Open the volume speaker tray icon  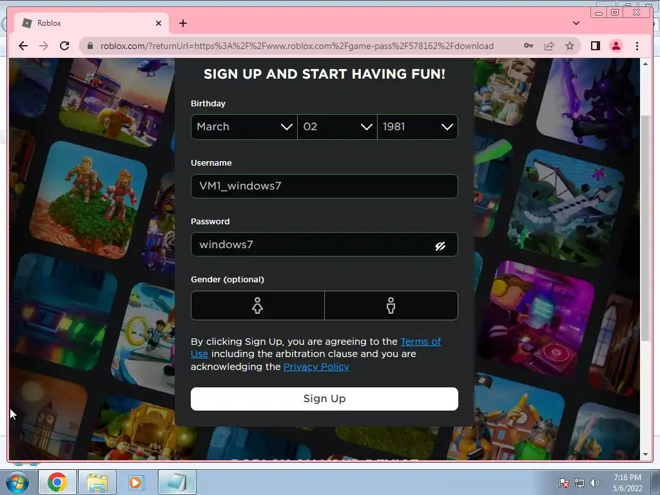[595, 483]
